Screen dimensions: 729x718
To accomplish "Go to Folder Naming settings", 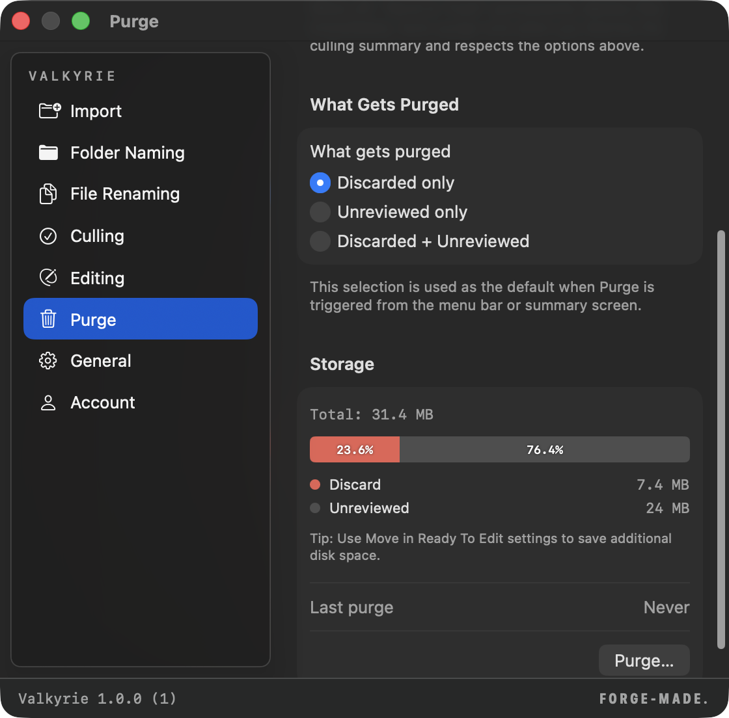I will click(x=141, y=153).
